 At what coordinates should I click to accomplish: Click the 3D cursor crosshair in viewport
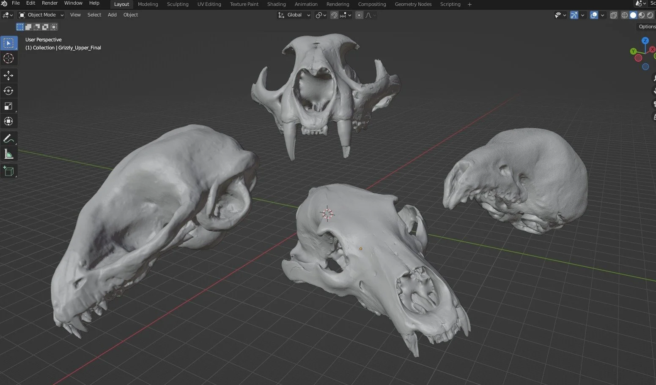[327, 214]
